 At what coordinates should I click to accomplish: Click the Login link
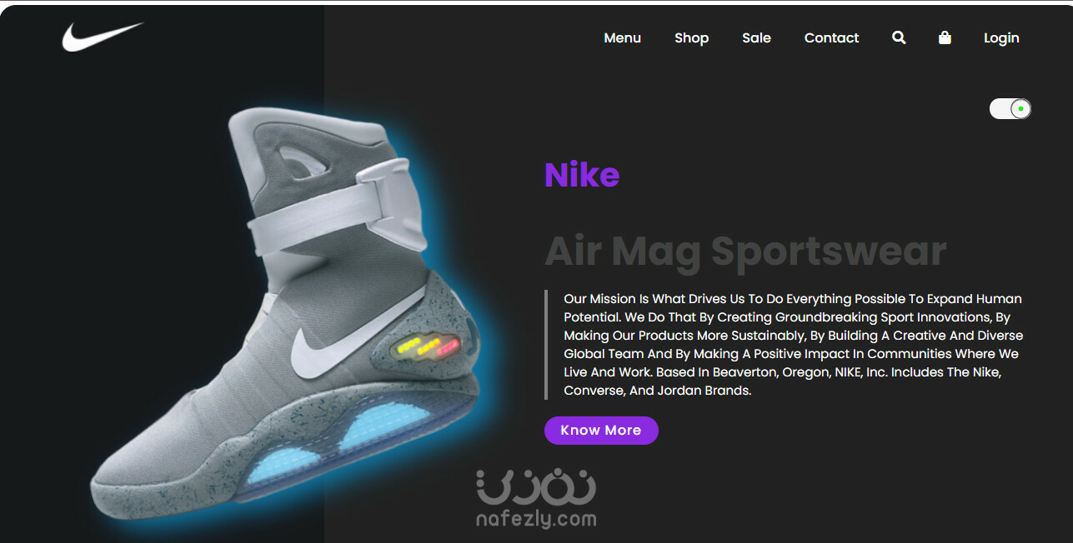pos(1001,38)
